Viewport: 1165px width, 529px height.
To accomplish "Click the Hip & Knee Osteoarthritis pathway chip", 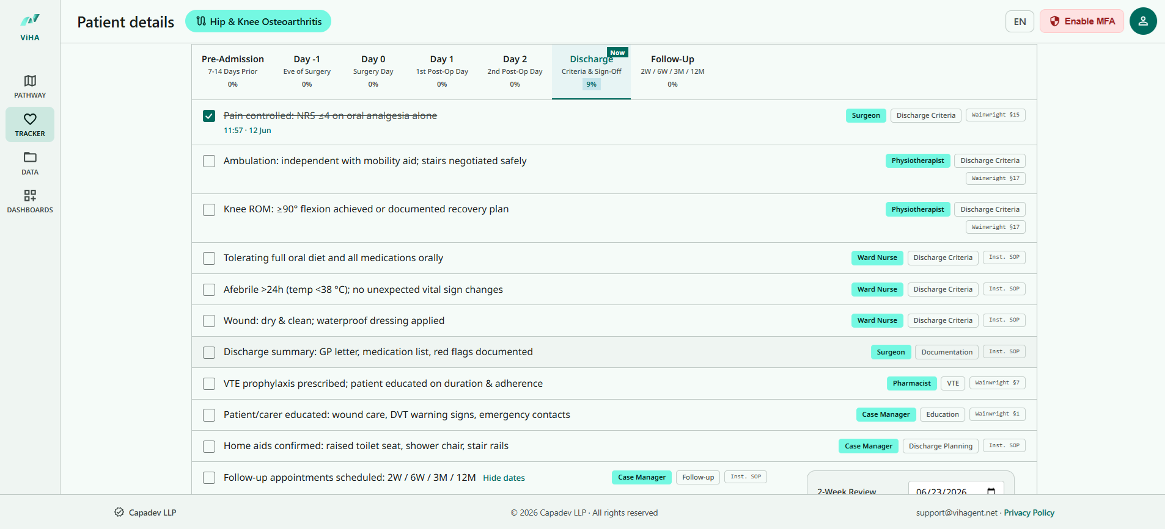I will (x=258, y=21).
